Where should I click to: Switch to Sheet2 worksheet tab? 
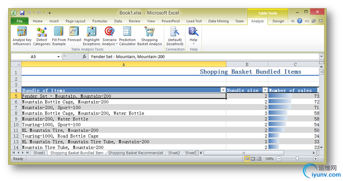coord(174,153)
